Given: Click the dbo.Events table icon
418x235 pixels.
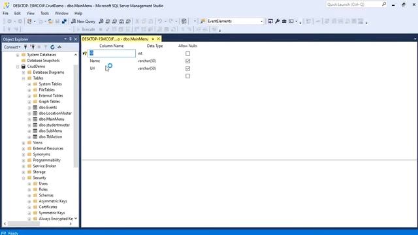Looking at the screenshot, I should point(35,107).
